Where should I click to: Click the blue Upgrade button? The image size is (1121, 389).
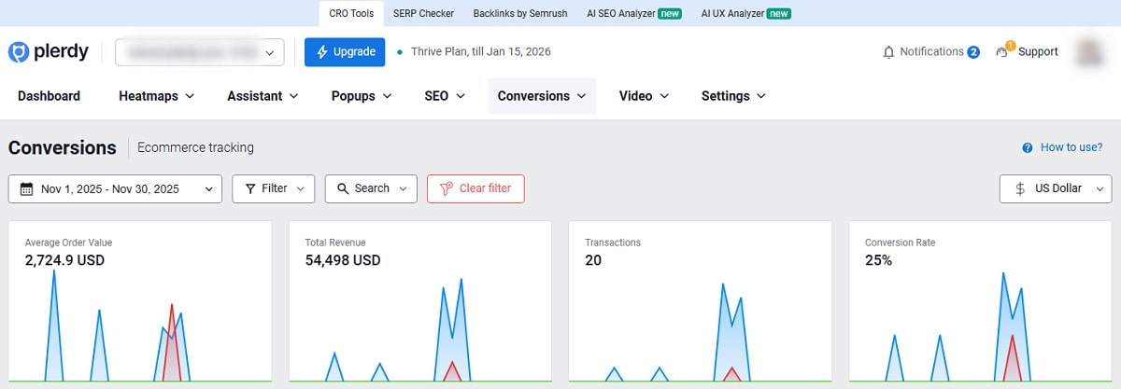click(345, 52)
